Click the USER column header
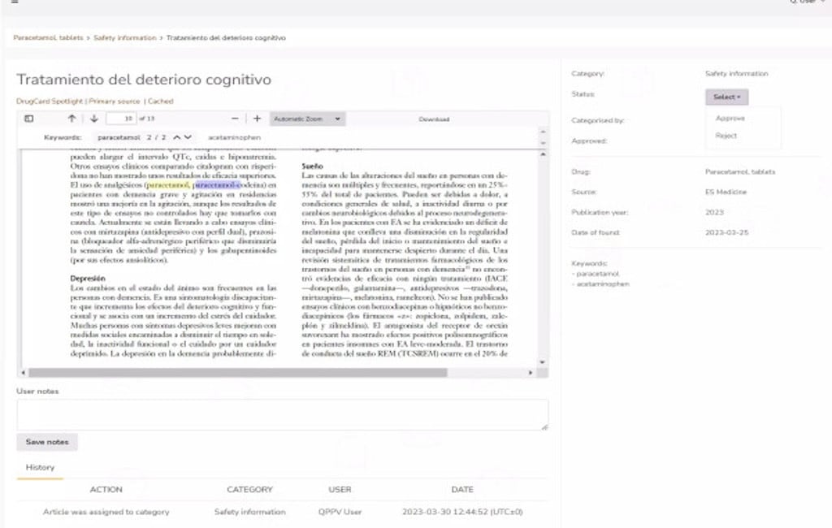The width and height of the screenshot is (832, 528). [340, 489]
